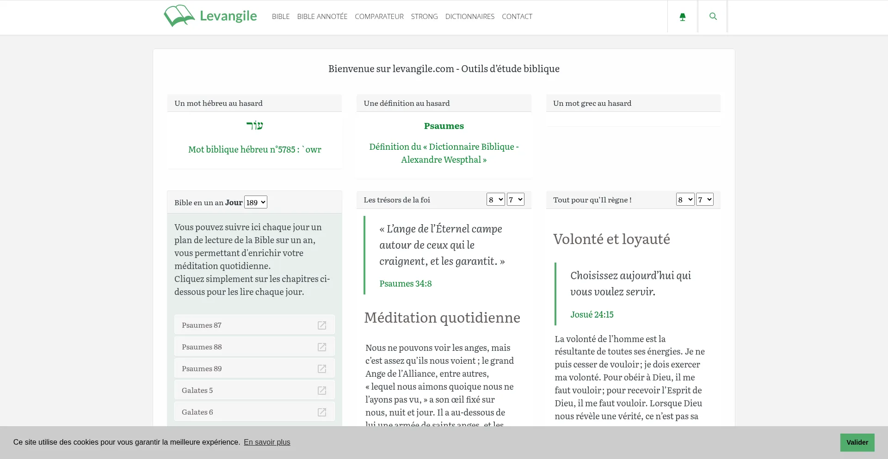The image size is (888, 459).
Task: Open the first Tout pour qu'Il règne dropdown
Action: (x=685, y=199)
